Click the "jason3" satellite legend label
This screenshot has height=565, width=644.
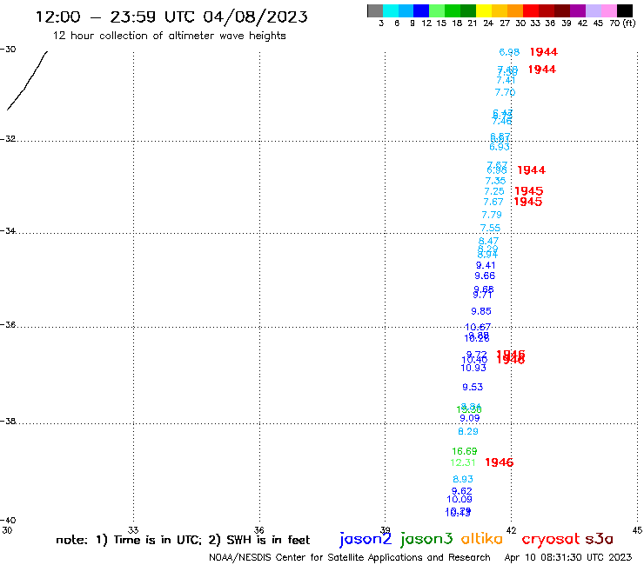[x=426, y=539]
